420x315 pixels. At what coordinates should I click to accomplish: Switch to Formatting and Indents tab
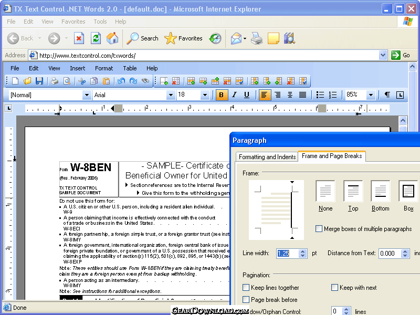point(267,156)
